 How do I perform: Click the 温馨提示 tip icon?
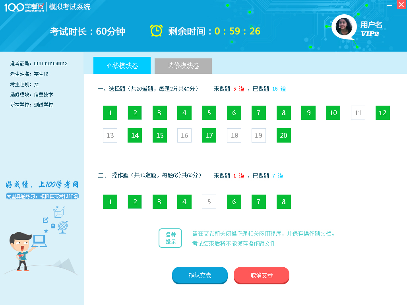tap(170, 238)
